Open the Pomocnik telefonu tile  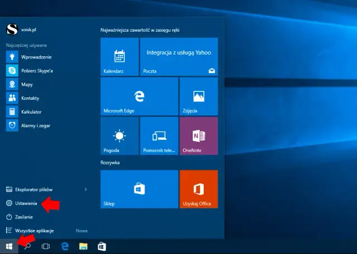(x=159, y=136)
